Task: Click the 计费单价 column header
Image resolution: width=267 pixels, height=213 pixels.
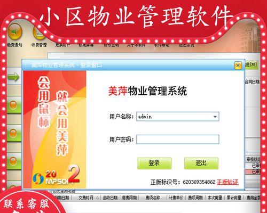Action: (x=176, y=198)
